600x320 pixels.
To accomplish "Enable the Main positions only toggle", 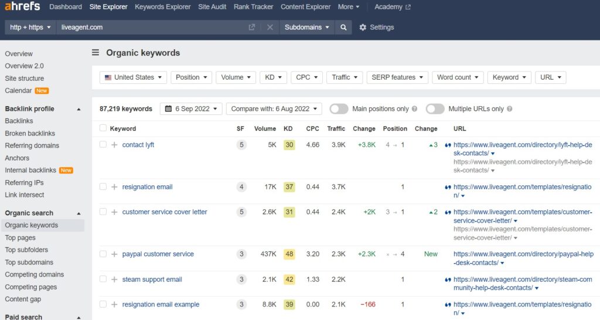I will (x=339, y=109).
